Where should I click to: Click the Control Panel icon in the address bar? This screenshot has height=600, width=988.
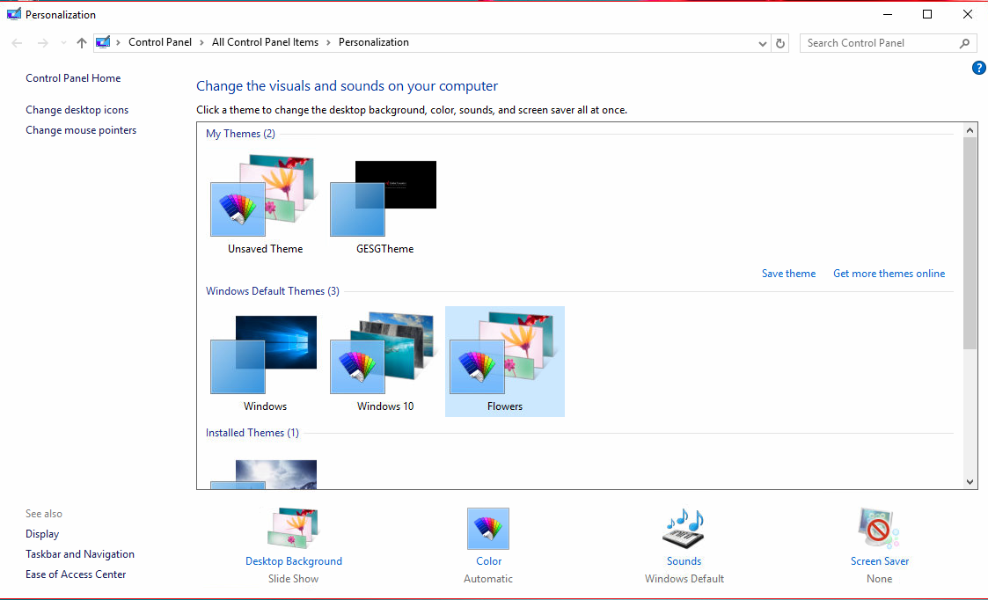coord(103,42)
